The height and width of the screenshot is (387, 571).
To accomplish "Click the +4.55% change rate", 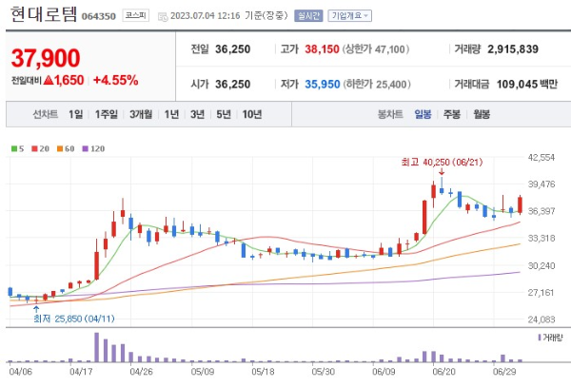I will click(116, 80).
